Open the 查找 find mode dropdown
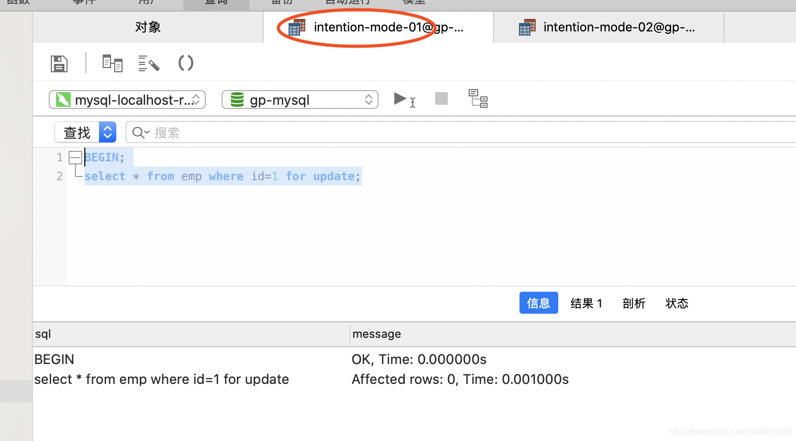 point(85,133)
